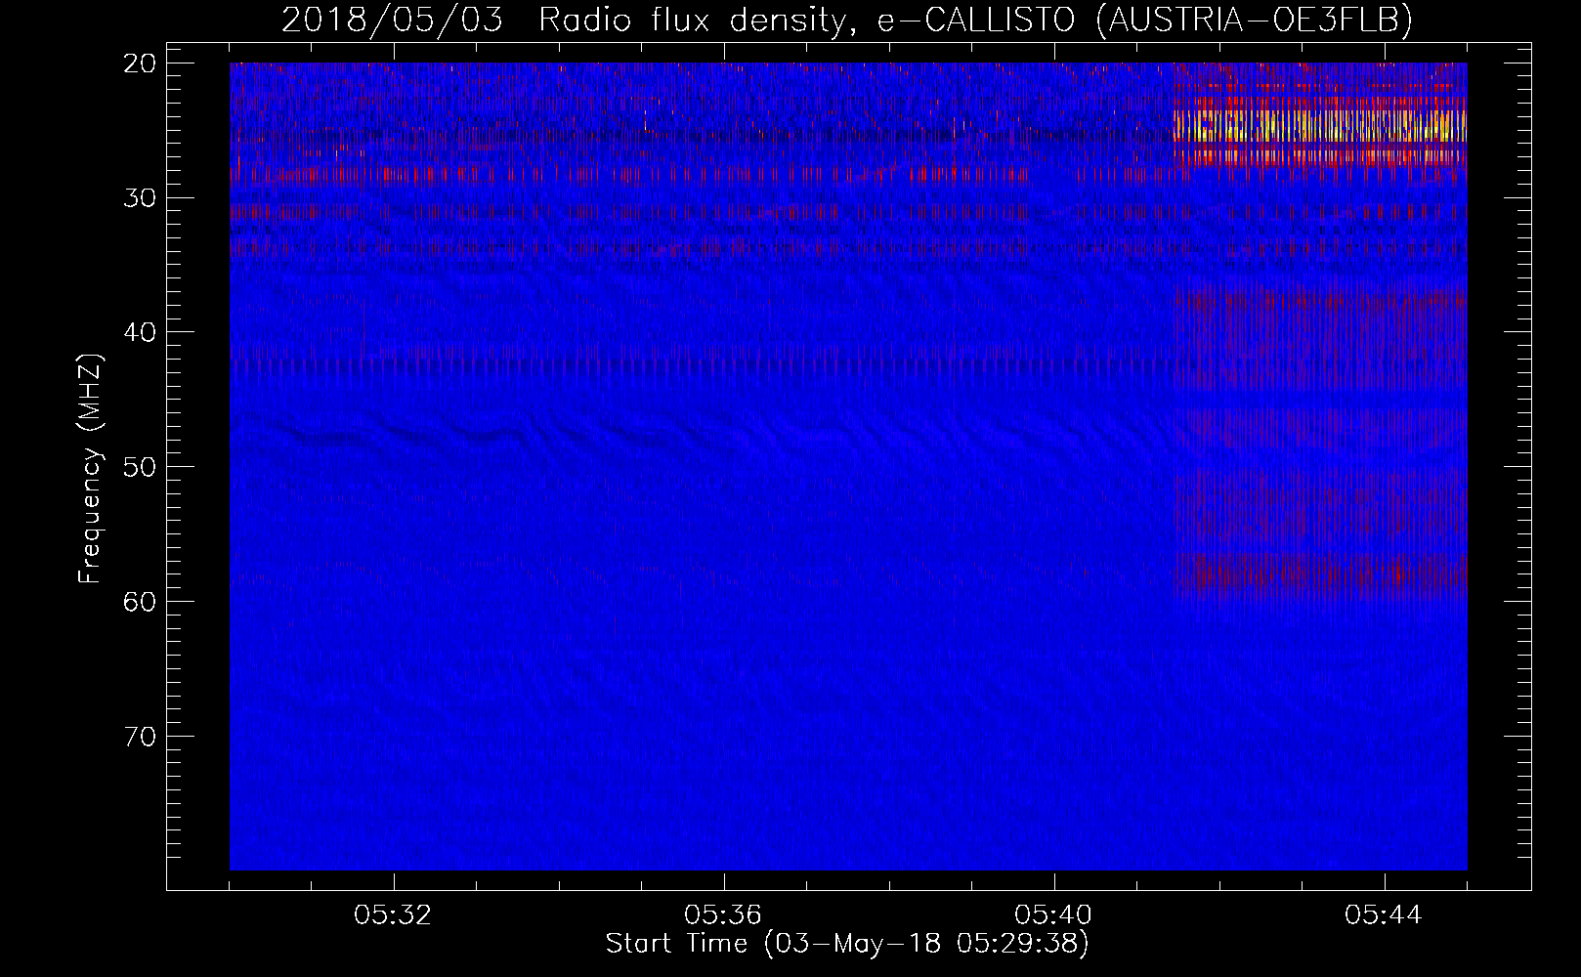Viewport: 1581px width, 977px height.
Task: Click the 60 MHz frequency tick label
Action: pyautogui.click(x=141, y=602)
